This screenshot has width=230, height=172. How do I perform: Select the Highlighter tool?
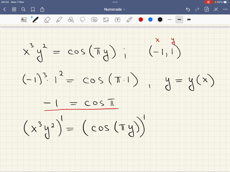pos(59,20)
